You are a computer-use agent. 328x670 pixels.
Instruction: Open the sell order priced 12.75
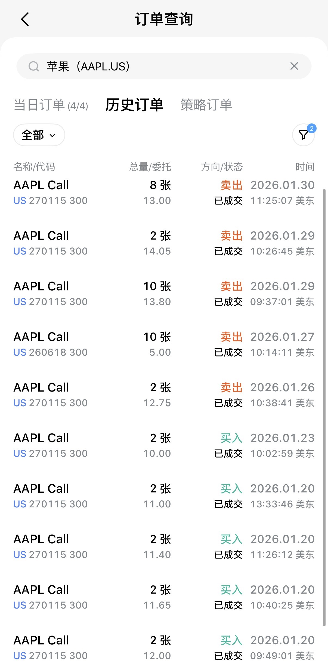point(164,395)
